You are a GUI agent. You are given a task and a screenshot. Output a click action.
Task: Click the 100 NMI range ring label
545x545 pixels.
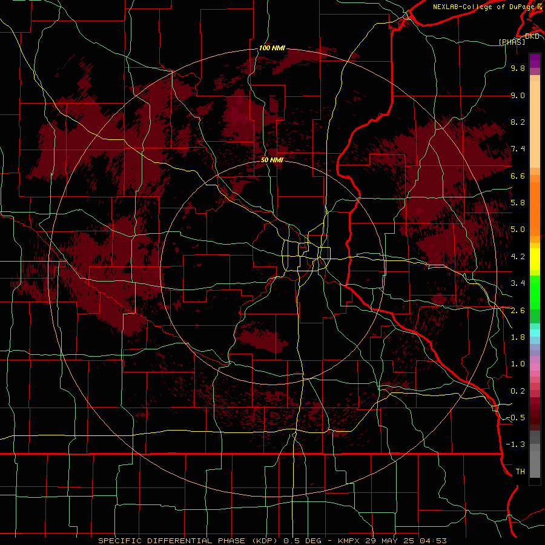(272, 48)
